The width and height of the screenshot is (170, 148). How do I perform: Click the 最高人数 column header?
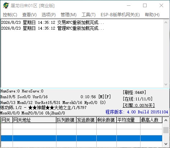(151, 120)
